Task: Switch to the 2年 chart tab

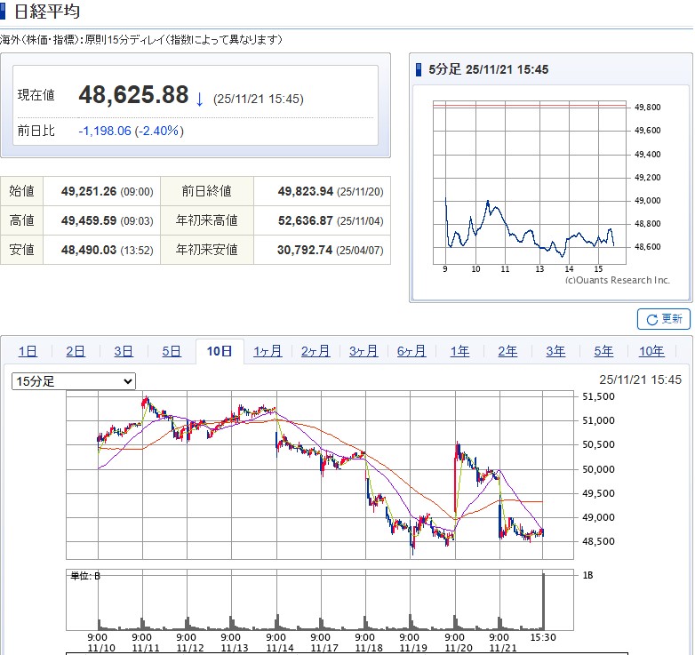Action: (507, 351)
